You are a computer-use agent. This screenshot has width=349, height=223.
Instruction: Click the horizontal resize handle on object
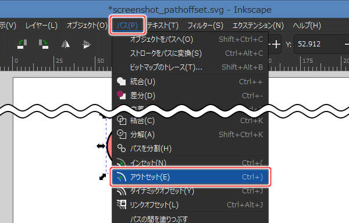click(x=101, y=146)
